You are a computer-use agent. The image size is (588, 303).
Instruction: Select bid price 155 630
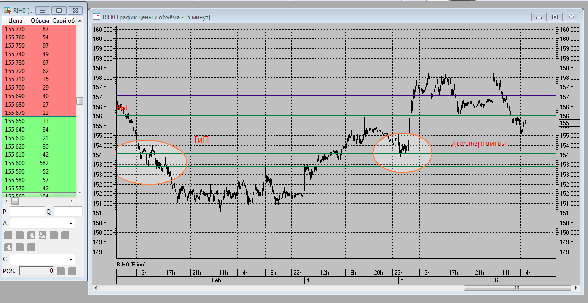[15, 138]
